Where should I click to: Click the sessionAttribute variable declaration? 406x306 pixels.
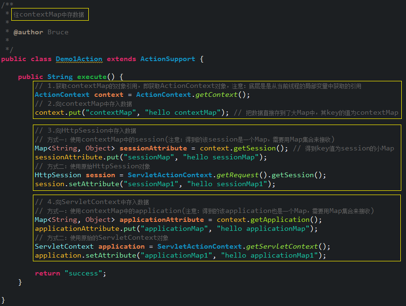pos(153,149)
